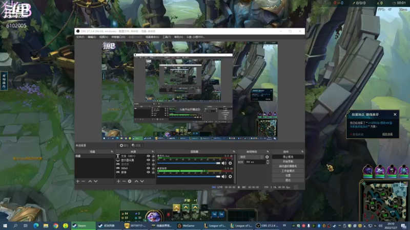Mute the microphone/Aux audio speaker icon

[x=224, y=163]
